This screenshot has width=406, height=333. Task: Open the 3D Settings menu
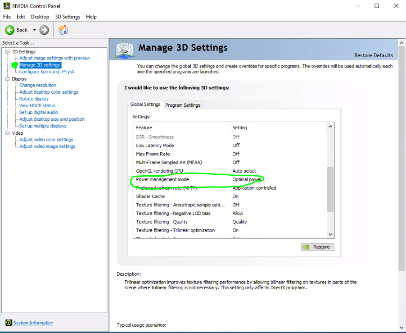click(x=68, y=17)
